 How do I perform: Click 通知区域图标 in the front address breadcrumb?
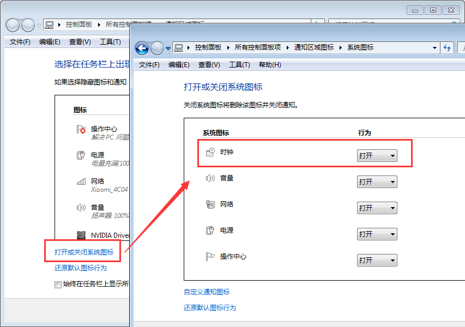313,47
